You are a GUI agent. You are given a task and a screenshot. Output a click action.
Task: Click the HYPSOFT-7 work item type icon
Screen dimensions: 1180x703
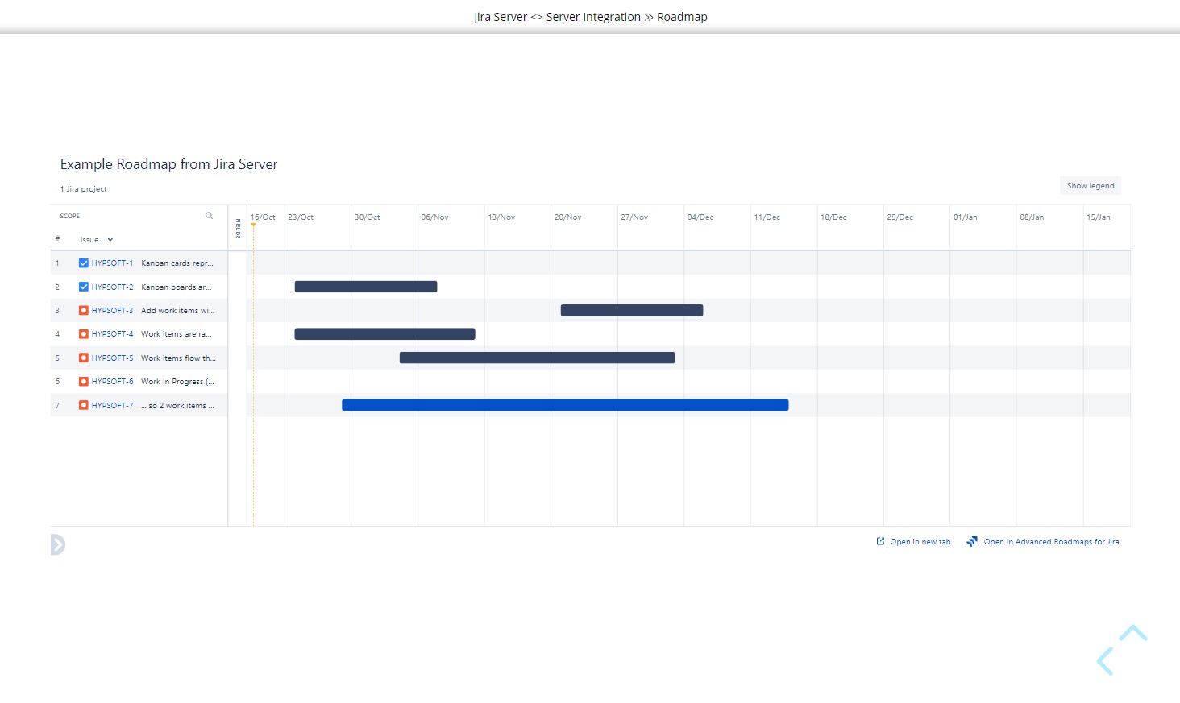pyautogui.click(x=83, y=405)
